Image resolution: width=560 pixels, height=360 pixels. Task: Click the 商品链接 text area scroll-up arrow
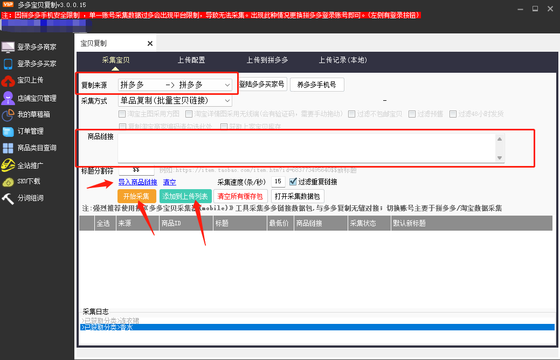[500, 139]
